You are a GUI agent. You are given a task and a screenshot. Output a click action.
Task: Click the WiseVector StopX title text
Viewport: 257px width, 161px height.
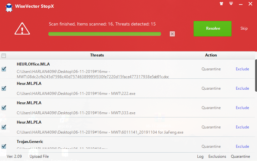(x=34, y=6)
